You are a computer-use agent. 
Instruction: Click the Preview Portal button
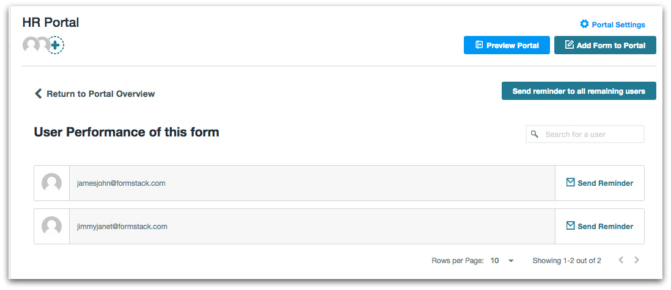click(507, 45)
